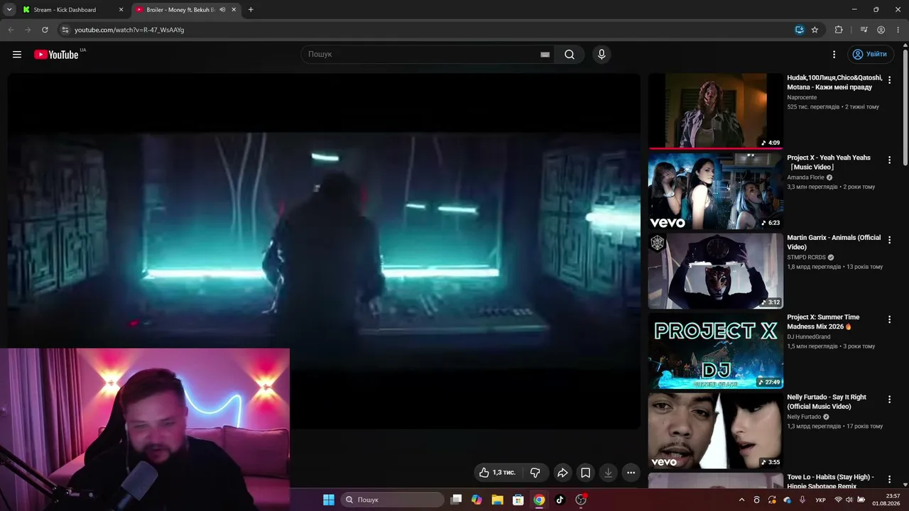Screen dimensions: 909x511
Task: Share the video with the arrow icon
Action: pyautogui.click(x=562, y=473)
